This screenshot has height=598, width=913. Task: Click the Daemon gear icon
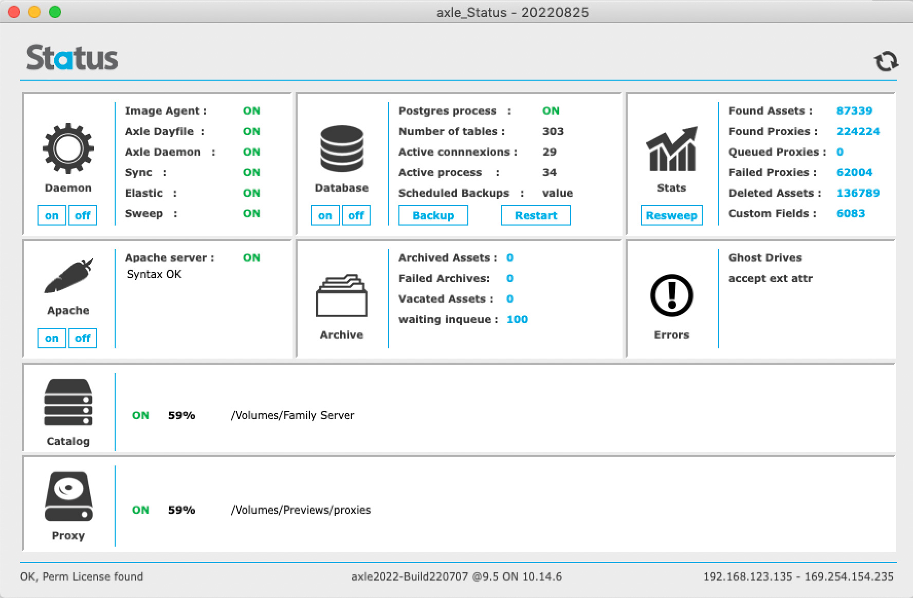[68, 149]
